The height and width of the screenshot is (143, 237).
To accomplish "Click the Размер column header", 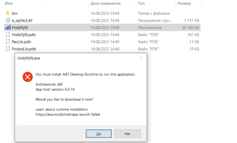I will pyautogui.click(x=184, y=3).
